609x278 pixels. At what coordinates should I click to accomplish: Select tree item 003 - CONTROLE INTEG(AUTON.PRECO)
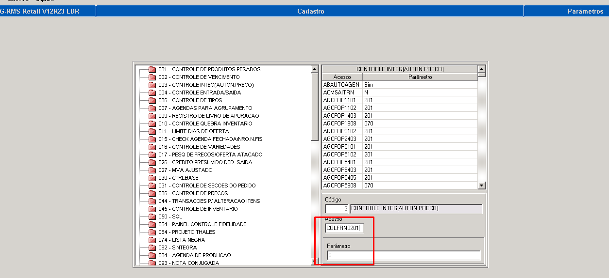coord(206,85)
